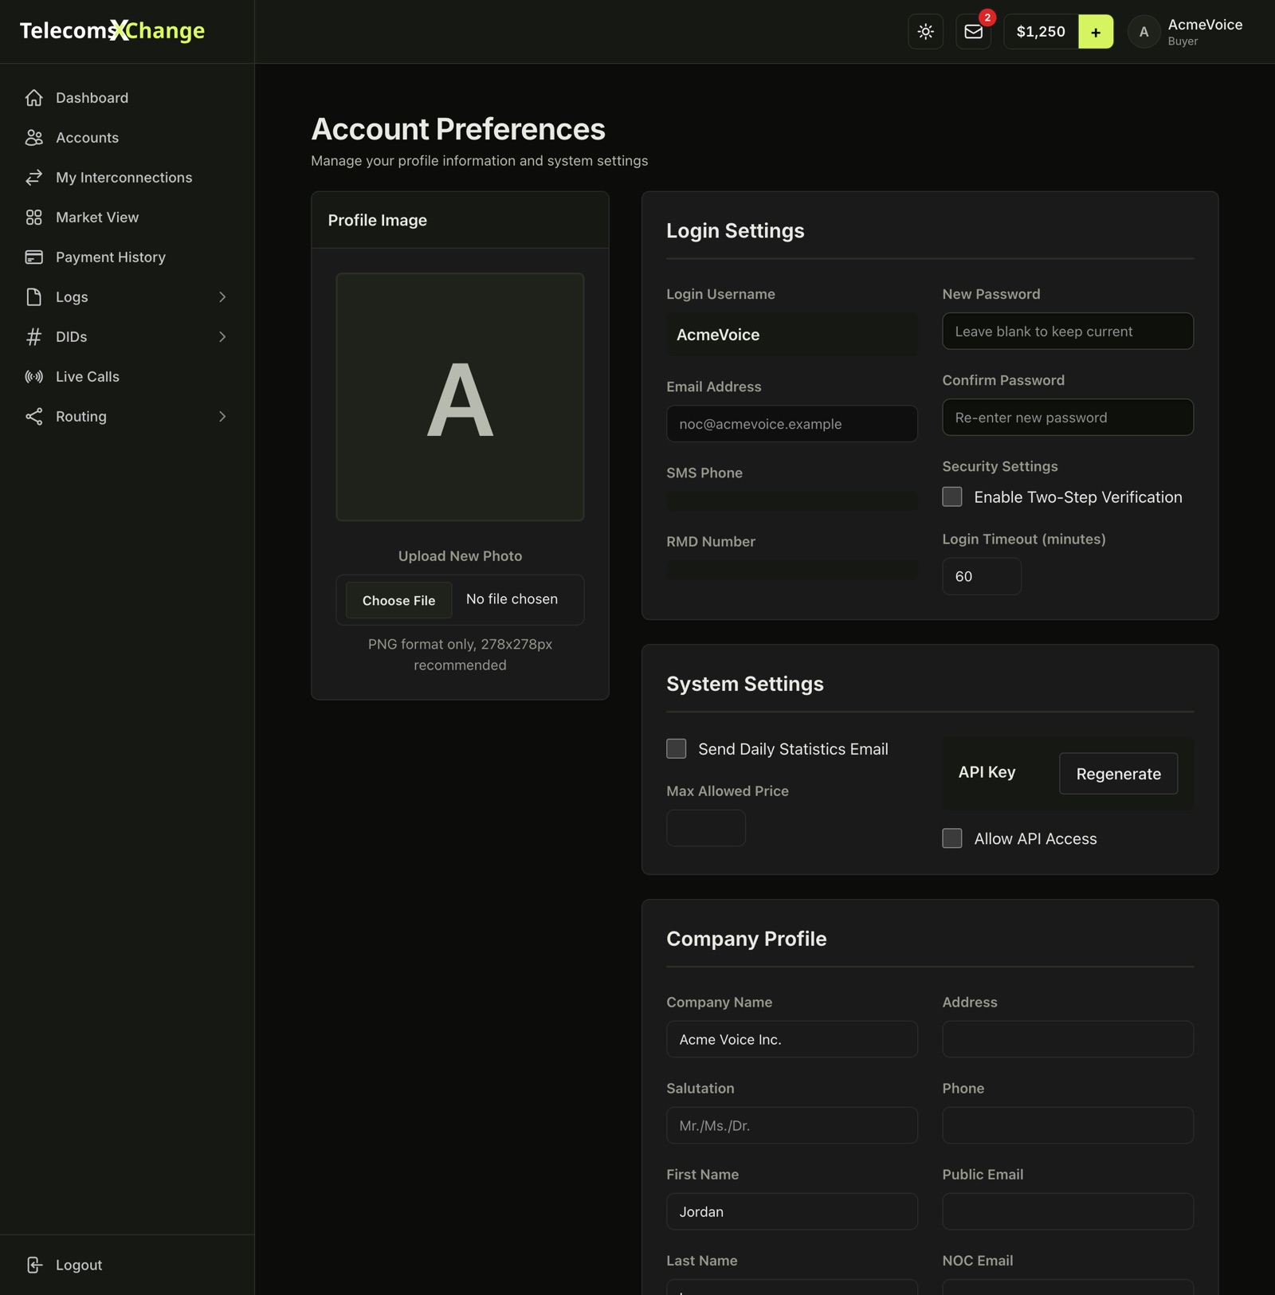Expand the DIDs submenu chevron

[x=222, y=337]
